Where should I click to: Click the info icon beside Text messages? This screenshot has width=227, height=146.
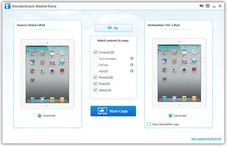pyautogui.click(x=132, y=58)
